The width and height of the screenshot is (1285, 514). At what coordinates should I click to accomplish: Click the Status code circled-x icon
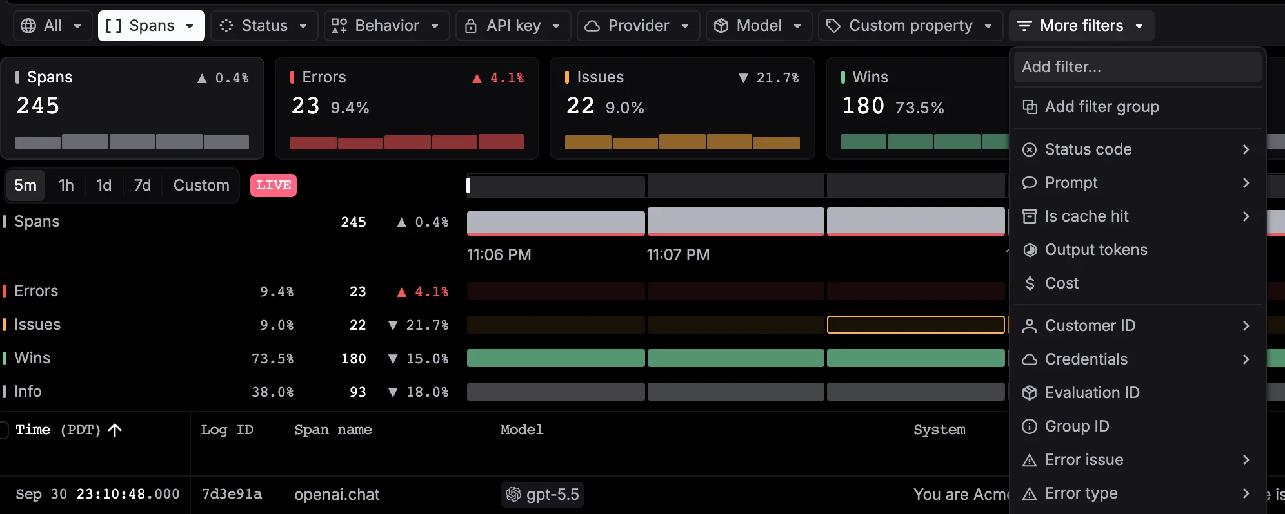pos(1030,149)
